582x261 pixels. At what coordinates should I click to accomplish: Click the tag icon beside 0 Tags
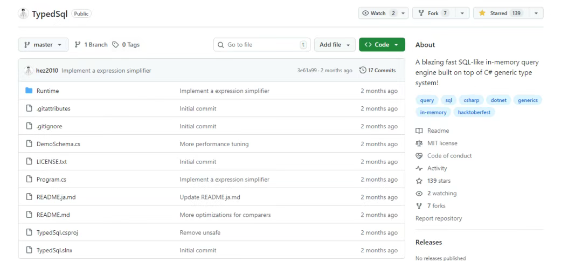(115, 45)
